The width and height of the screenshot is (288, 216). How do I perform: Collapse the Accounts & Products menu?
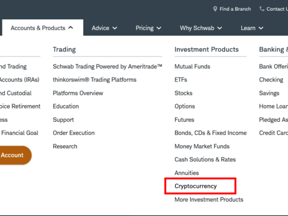tap(42, 28)
